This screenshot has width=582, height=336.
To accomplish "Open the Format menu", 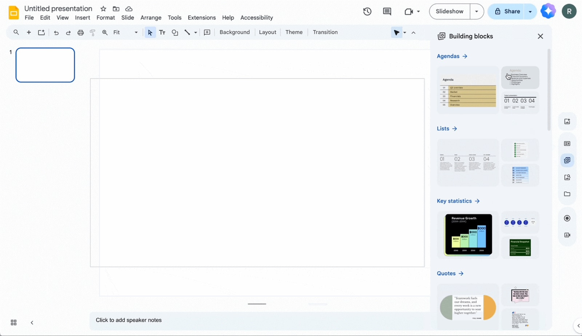I will pos(105,17).
